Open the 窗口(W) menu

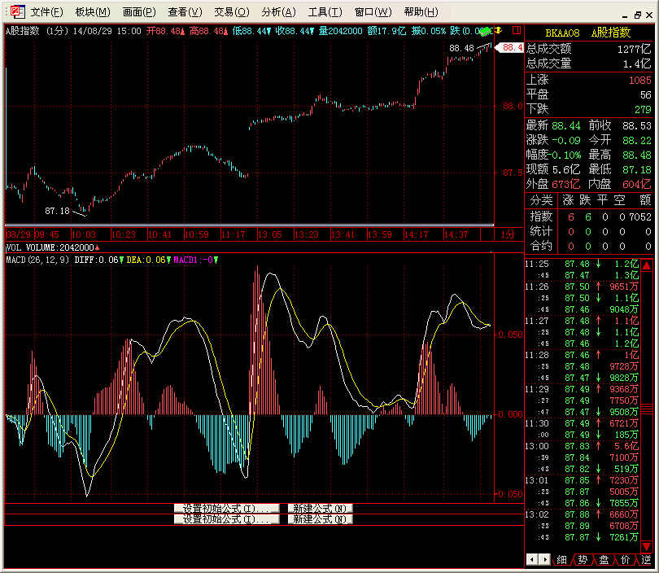[x=373, y=12]
